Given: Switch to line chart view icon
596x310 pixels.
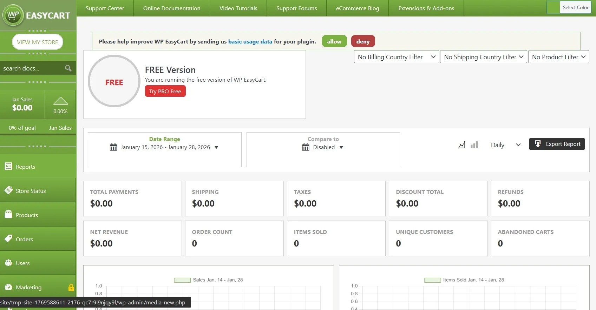Looking at the screenshot, I should 462,145.
